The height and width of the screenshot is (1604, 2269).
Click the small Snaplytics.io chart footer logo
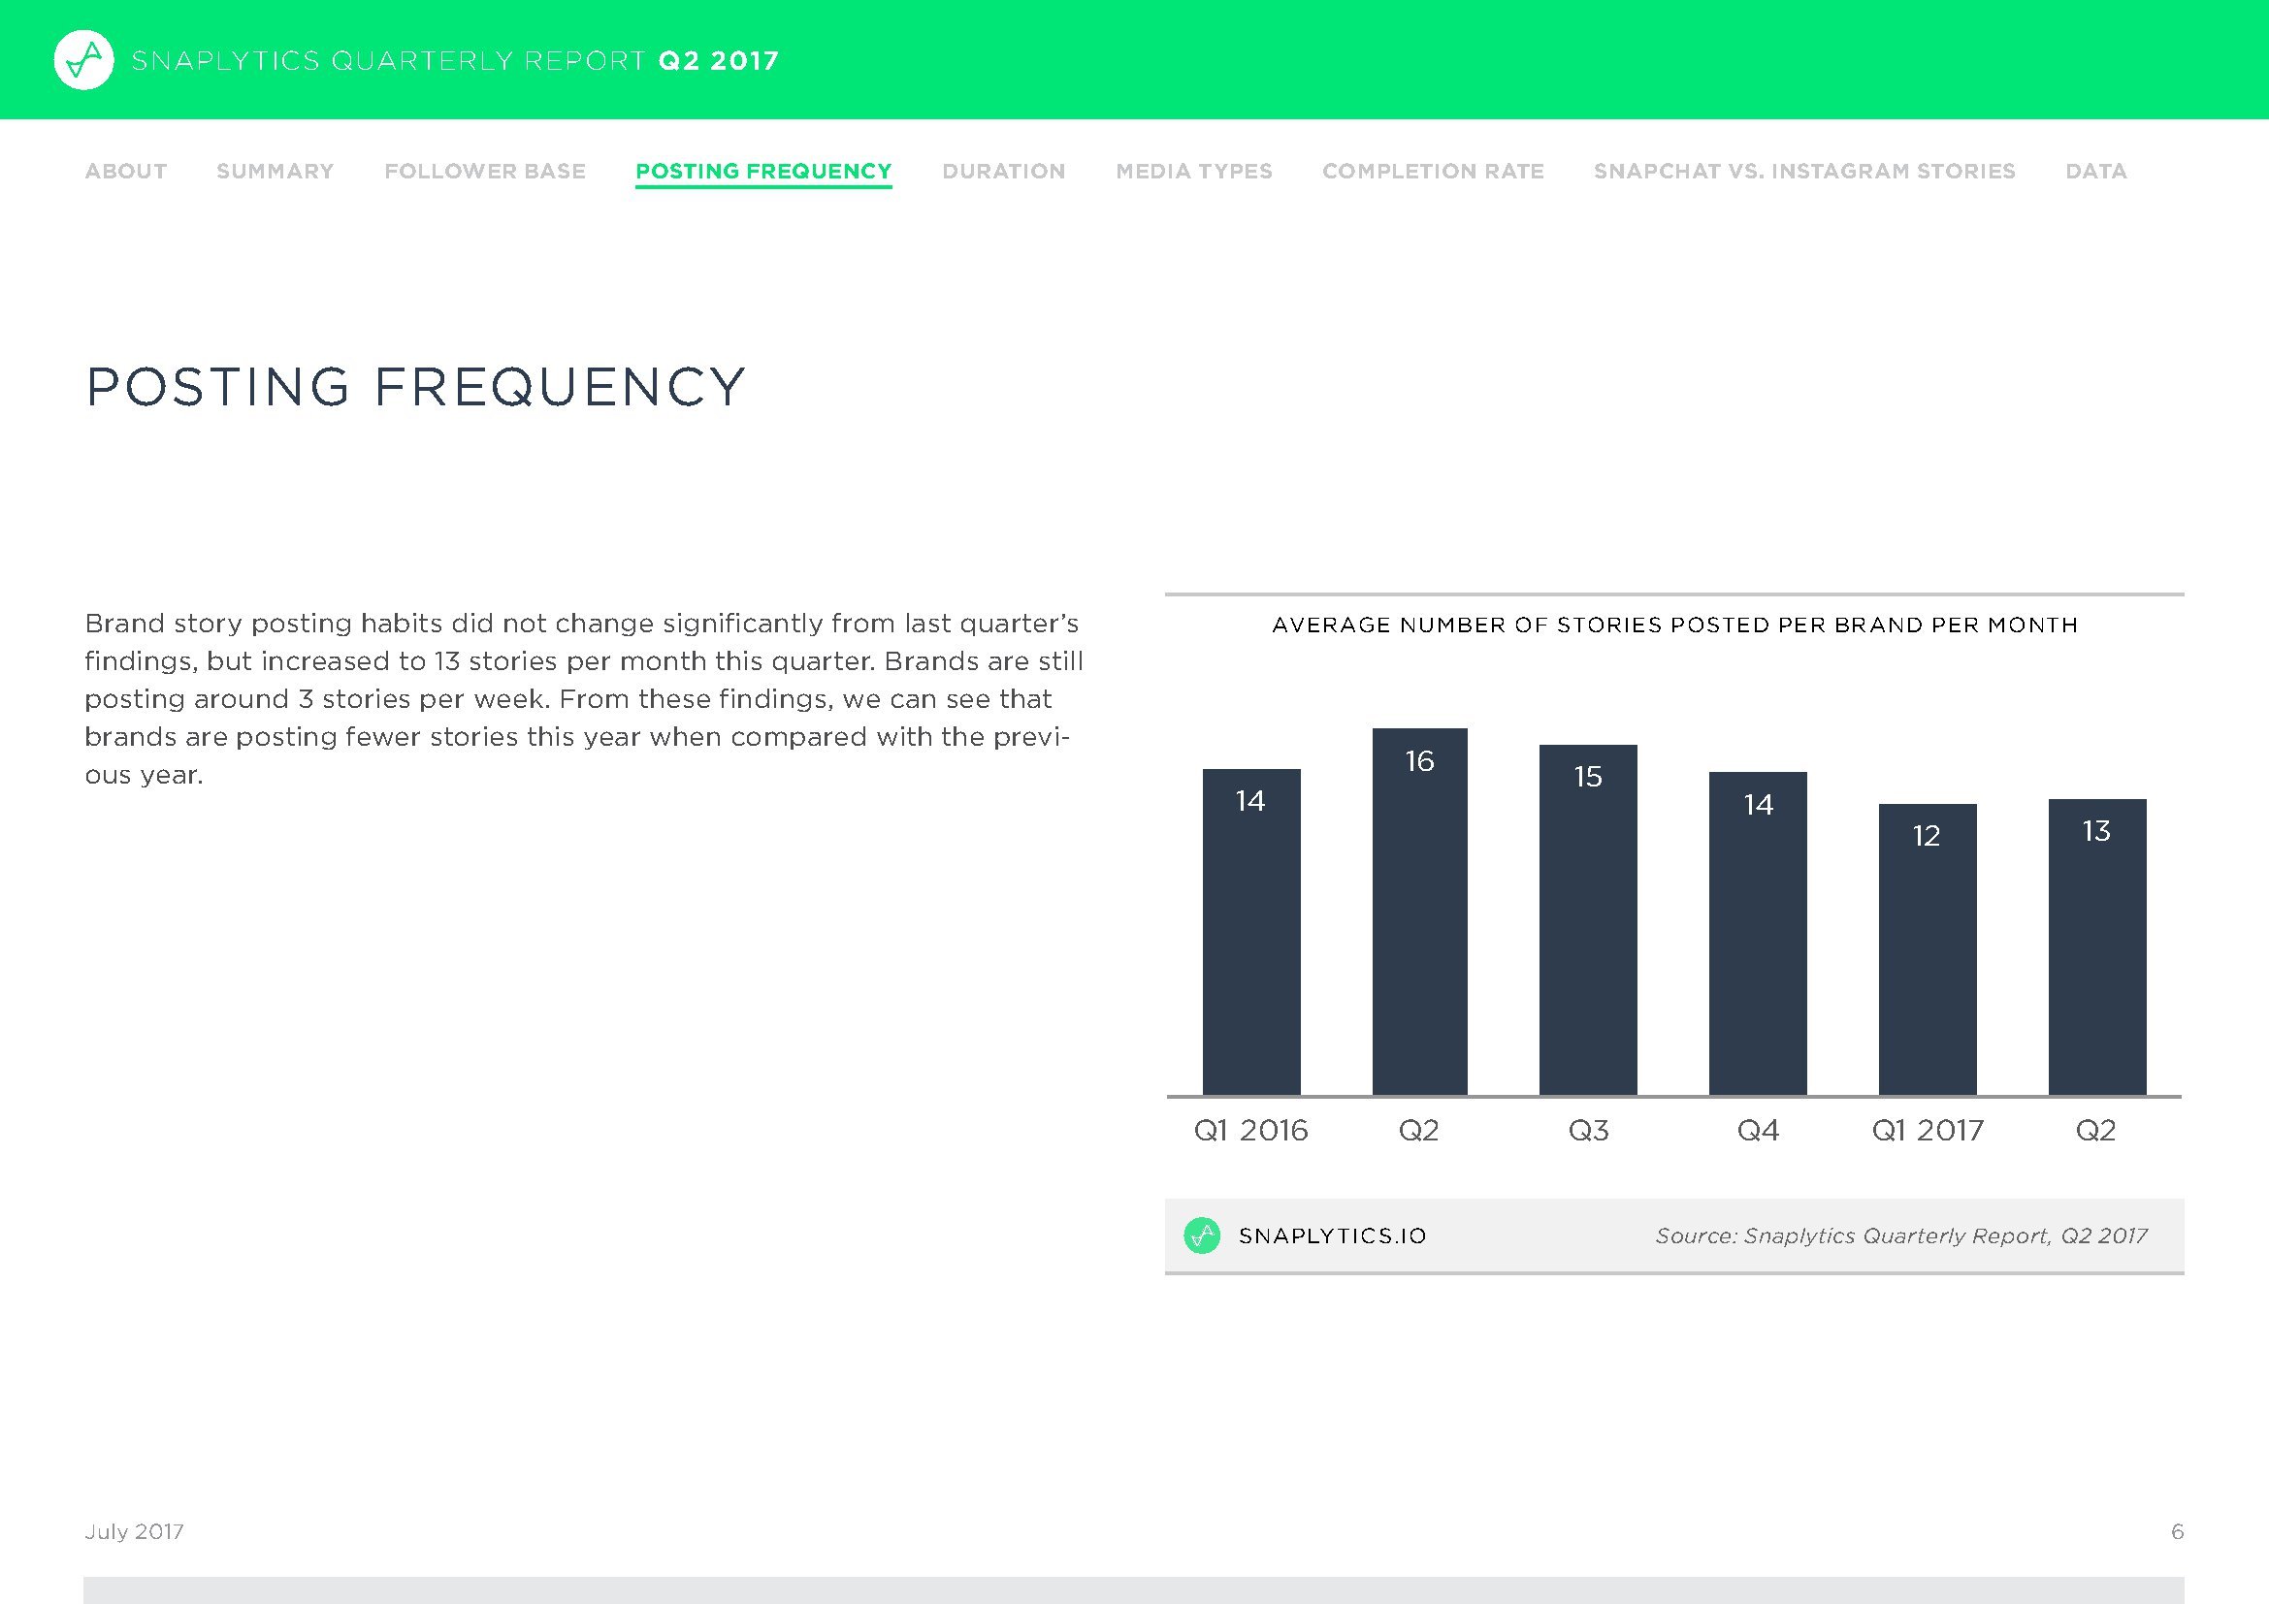[1202, 1235]
